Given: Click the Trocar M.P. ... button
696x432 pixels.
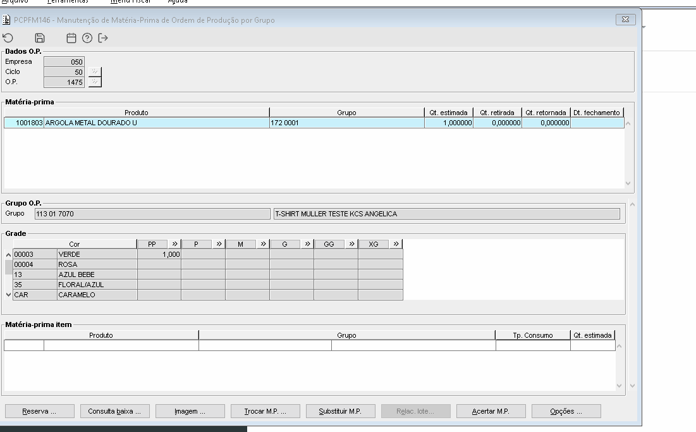Looking at the screenshot, I should (266, 411).
